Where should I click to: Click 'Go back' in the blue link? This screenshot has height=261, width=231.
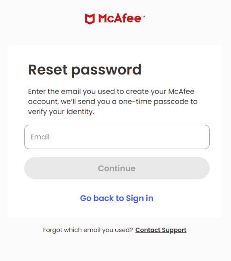coord(97,198)
